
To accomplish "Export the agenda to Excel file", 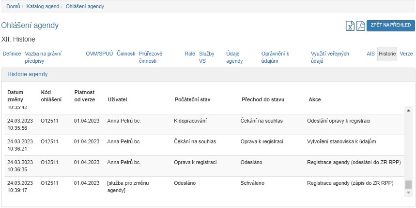I will (x=350, y=26).
